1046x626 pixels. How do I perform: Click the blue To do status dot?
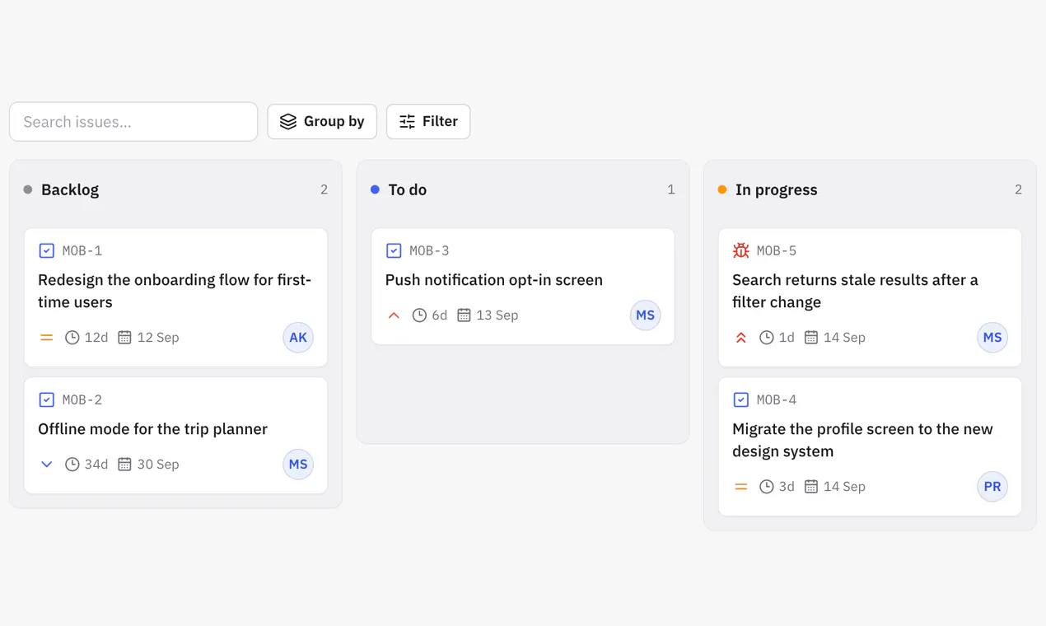point(375,189)
